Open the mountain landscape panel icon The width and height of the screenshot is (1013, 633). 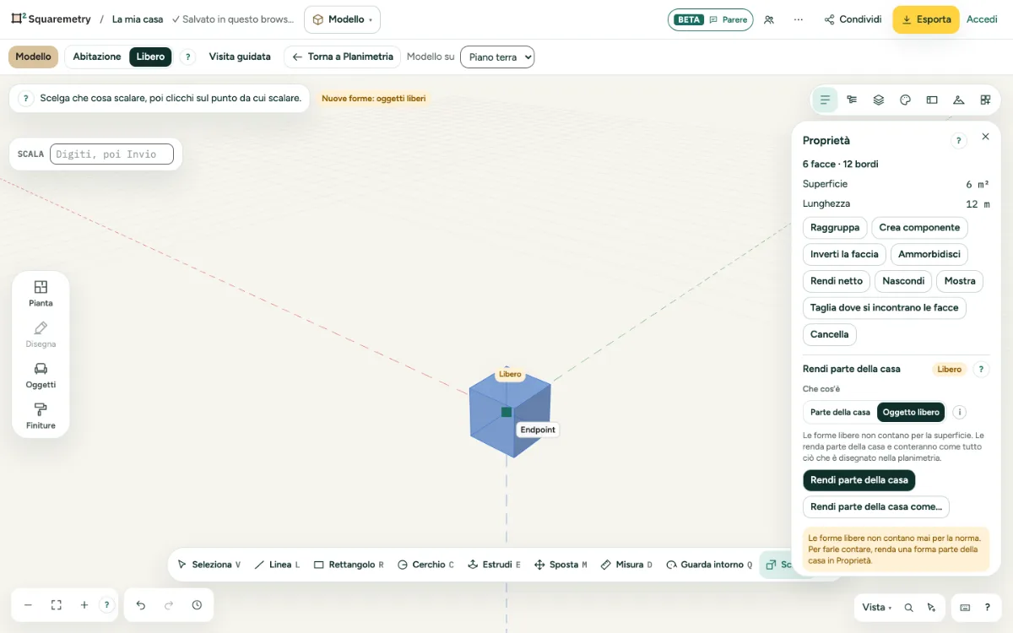click(x=958, y=100)
